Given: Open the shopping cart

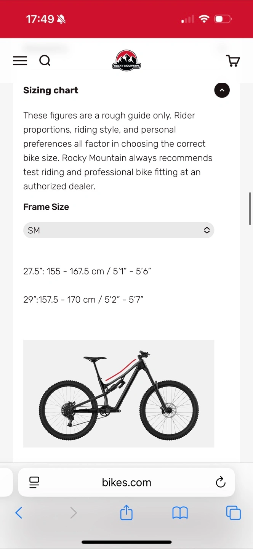Looking at the screenshot, I should tap(233, 61).
